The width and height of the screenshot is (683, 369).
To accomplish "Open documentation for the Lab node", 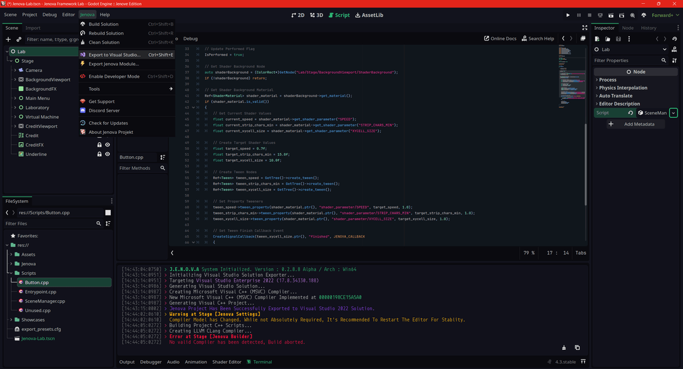I will tap(674, 50).
